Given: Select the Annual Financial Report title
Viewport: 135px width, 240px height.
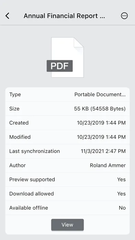Looking at the screenshot, I should [64, 16].
